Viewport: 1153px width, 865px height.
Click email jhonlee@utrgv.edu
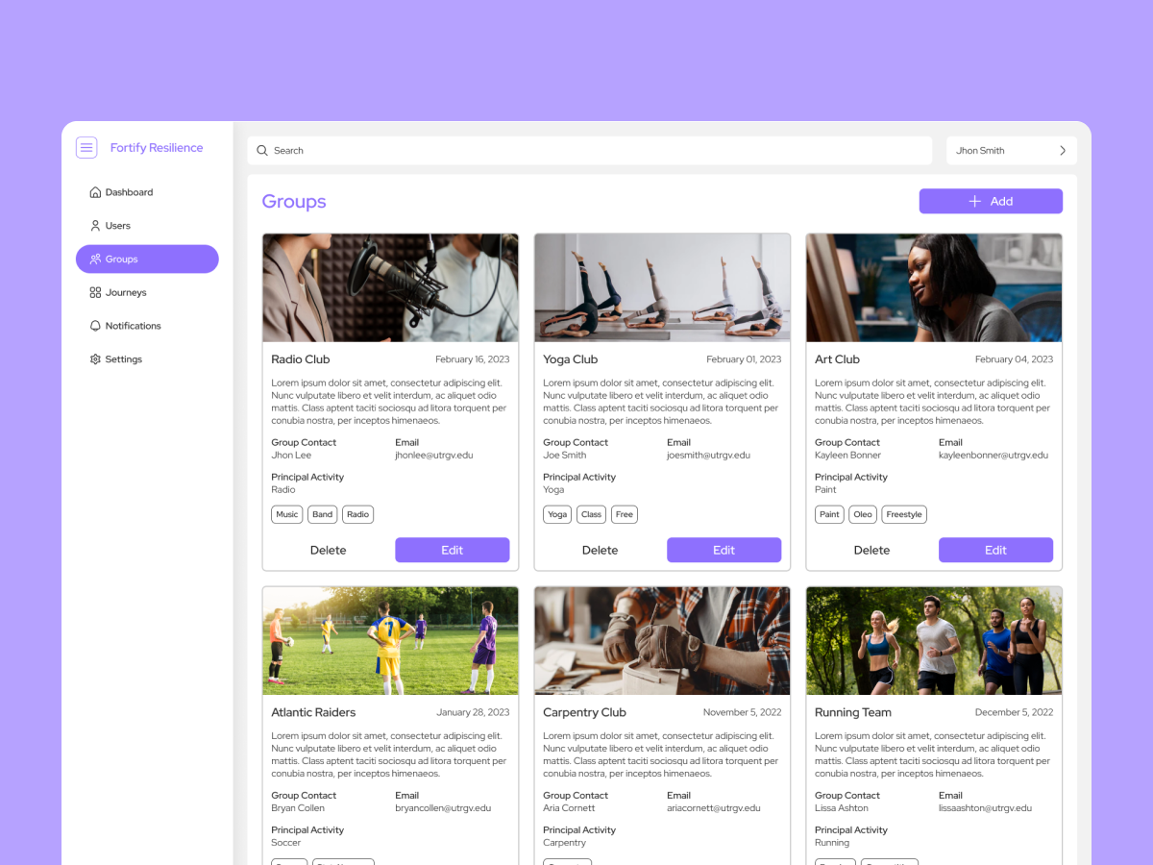pos(434,456)
